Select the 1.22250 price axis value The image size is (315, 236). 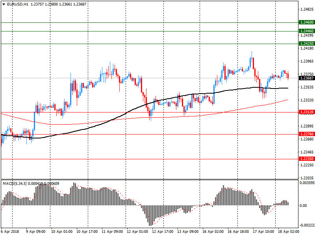[x=307, y=165]
